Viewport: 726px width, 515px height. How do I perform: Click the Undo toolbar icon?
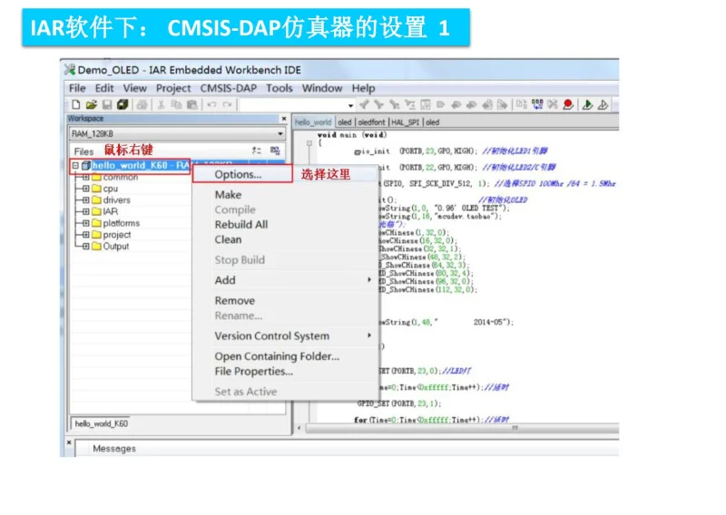click(x=211, y=104)
